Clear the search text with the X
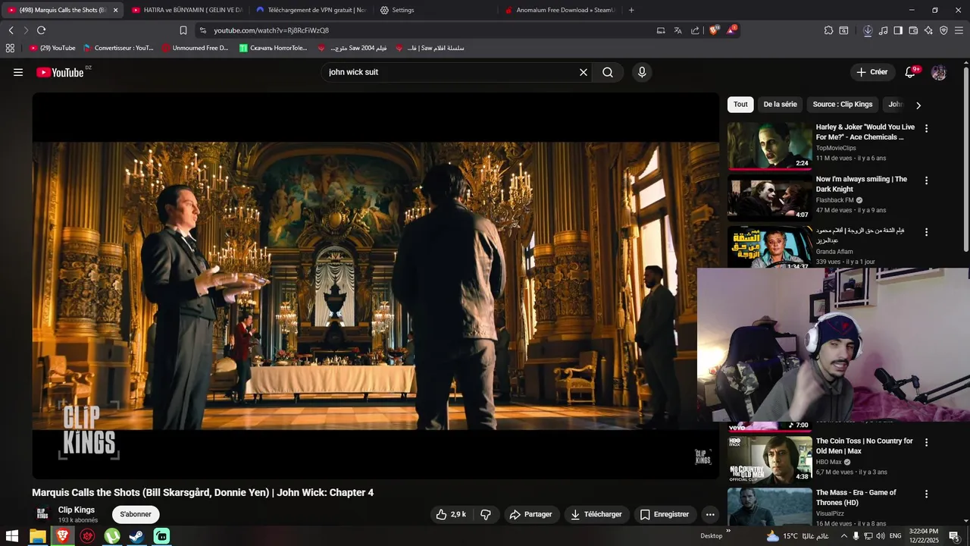970x546 pixels. [584, 72]
